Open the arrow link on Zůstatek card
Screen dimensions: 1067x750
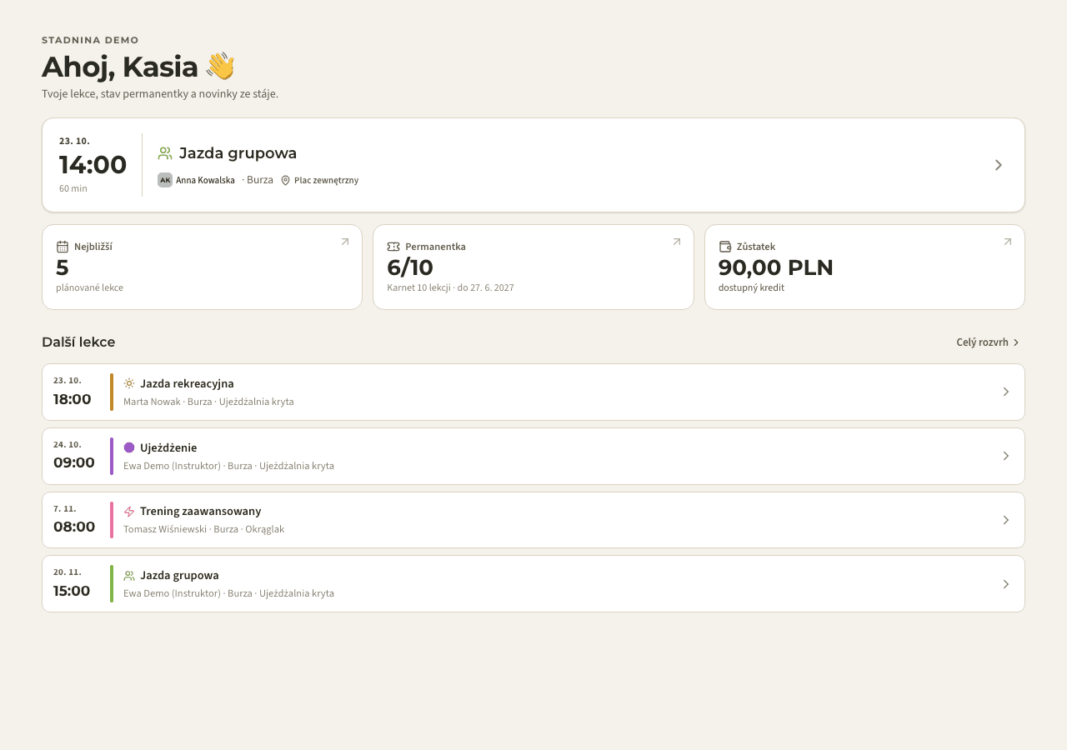(1008, 242)
